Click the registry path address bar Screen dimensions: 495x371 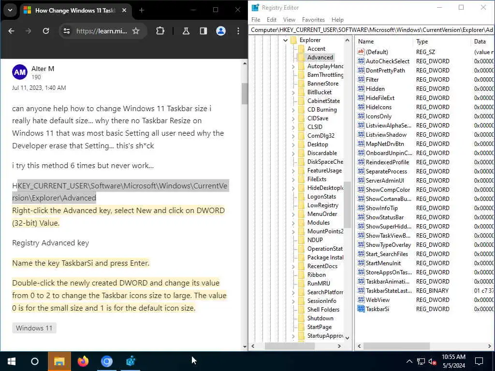(372, 29)
